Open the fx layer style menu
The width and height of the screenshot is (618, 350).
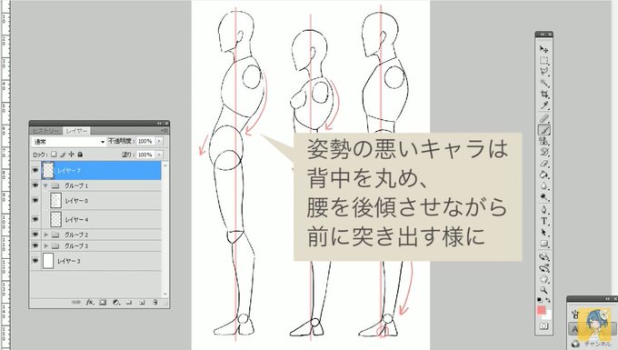pyautogui.click(x=89, y=303)
